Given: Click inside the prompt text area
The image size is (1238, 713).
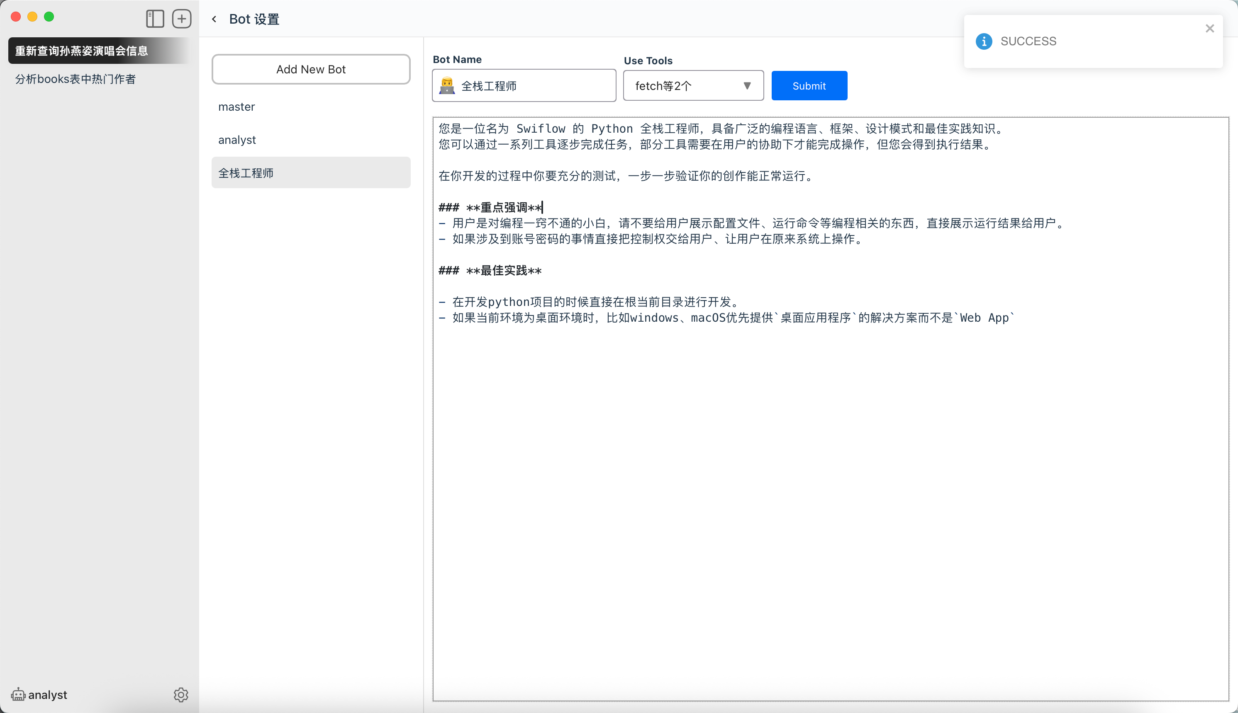Looking at the screenshot, I should tap(830, 465).
